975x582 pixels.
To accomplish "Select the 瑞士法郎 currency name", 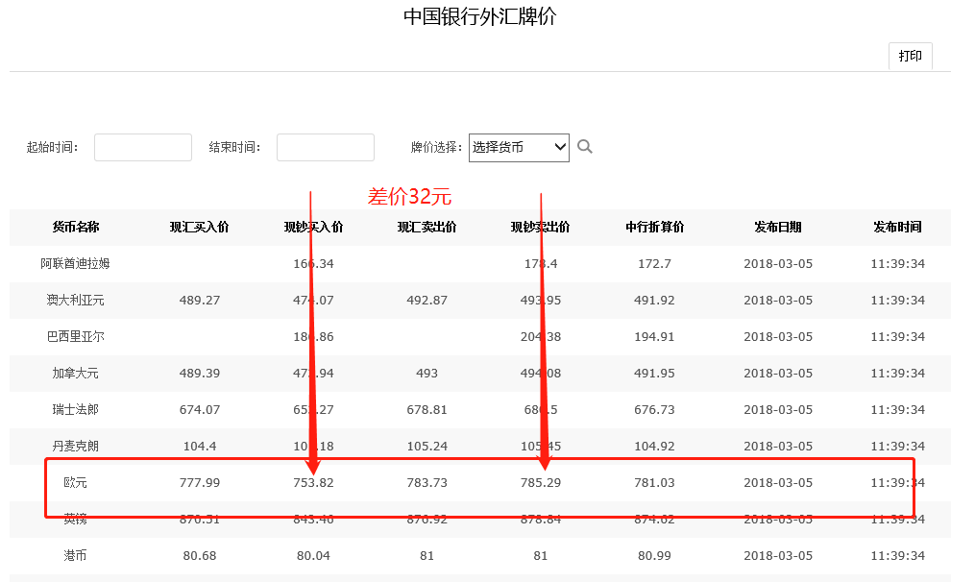I will (75, 410).
